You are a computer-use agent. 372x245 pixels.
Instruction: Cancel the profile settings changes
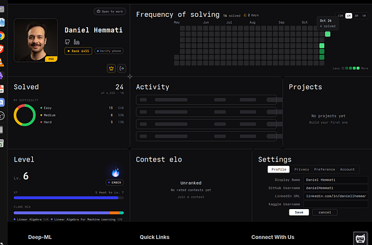325,212
